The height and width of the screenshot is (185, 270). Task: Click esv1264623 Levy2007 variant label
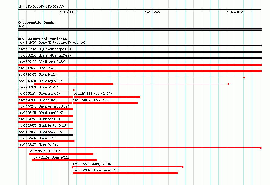point(93,94)
